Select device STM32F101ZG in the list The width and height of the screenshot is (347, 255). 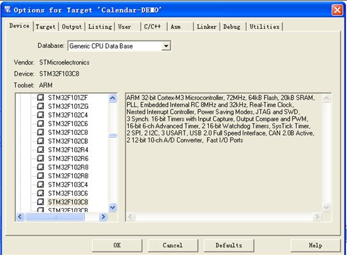(x=68, y=106)
